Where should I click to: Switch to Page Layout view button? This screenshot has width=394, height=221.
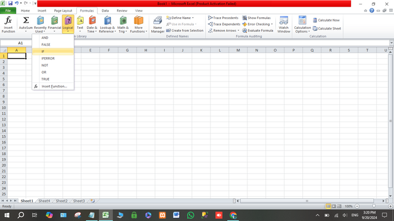tap(334, 206)
